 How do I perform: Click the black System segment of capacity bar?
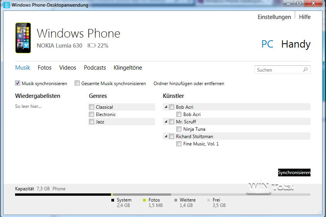click(x=63, y=195)
